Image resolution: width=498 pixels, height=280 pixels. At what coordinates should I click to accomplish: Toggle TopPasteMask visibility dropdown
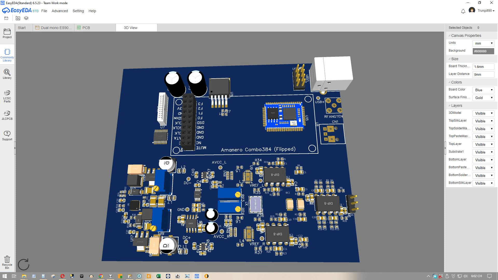[483, 137]
